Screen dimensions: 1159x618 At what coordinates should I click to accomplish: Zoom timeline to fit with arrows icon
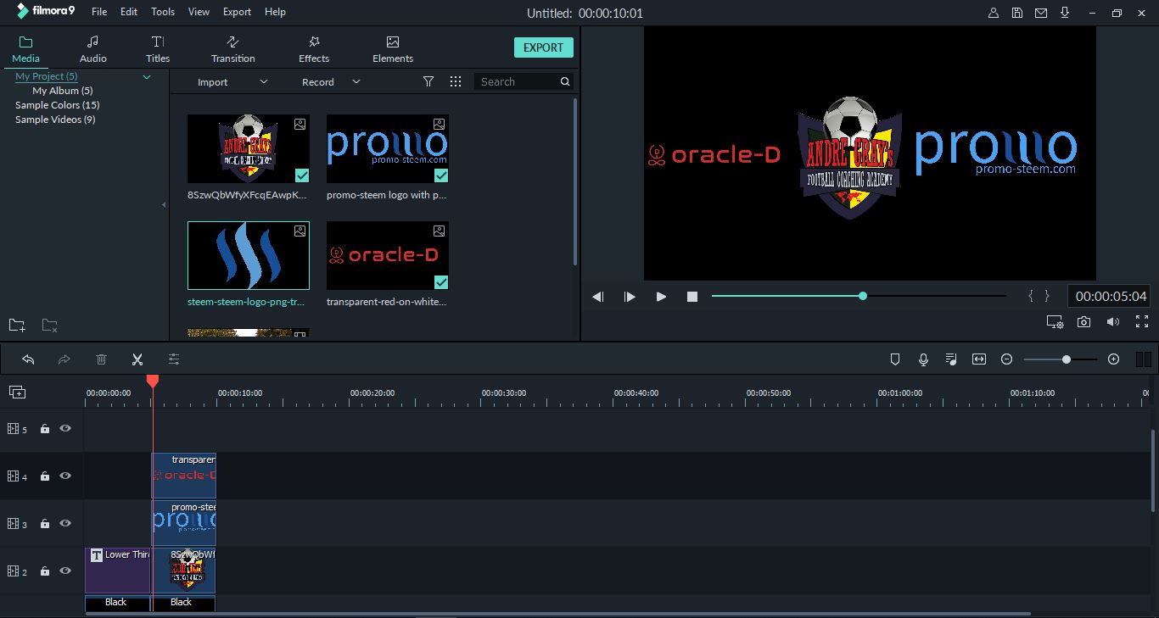tap(979, 359)
